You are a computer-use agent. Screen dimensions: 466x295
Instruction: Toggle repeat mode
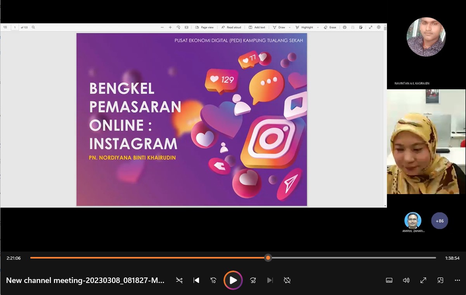[x=287, y=280]
